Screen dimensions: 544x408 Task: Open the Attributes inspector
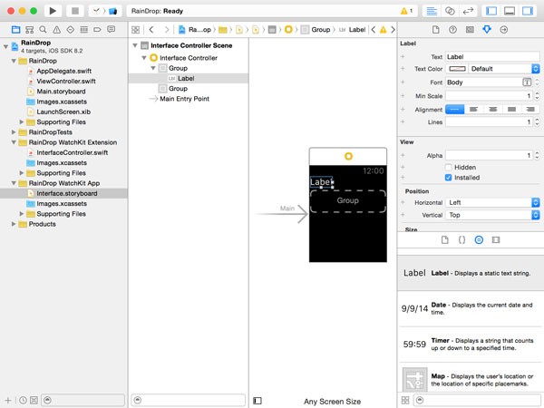coord(487,30)
